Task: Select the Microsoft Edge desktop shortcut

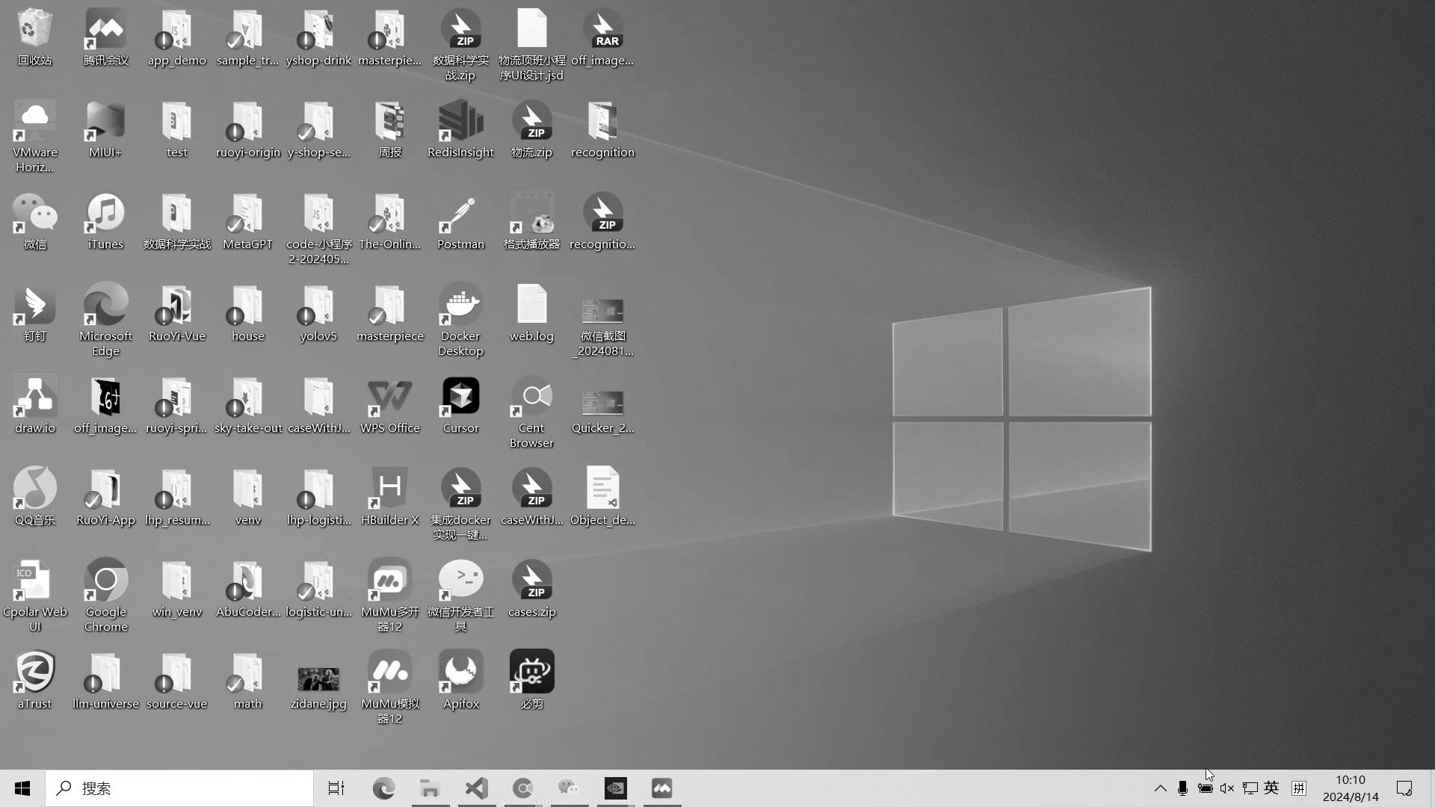Action: (105, 321)
